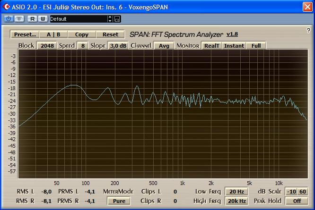
Task: Click the Clips L count 0
Action: 175,192
